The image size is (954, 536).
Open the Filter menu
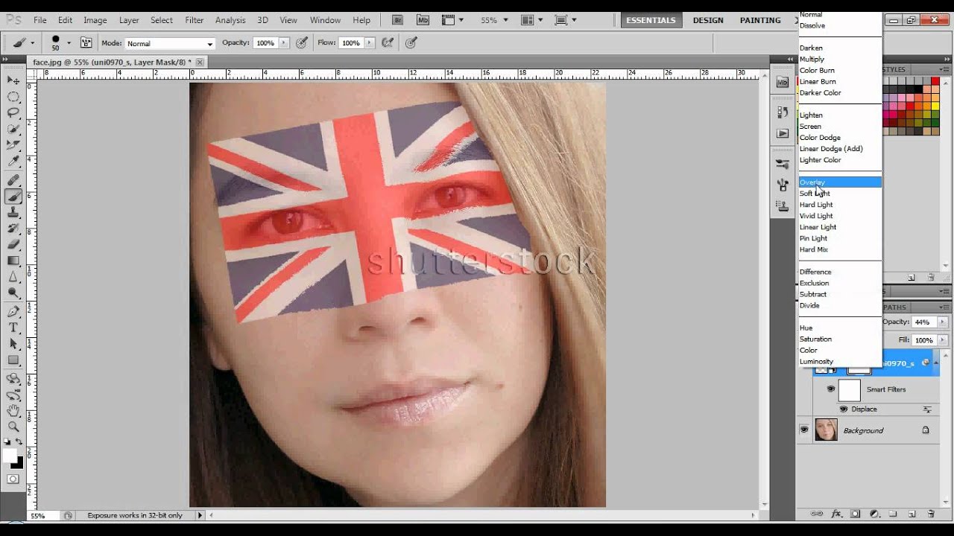pyautogui.click(x=195, y=20)
